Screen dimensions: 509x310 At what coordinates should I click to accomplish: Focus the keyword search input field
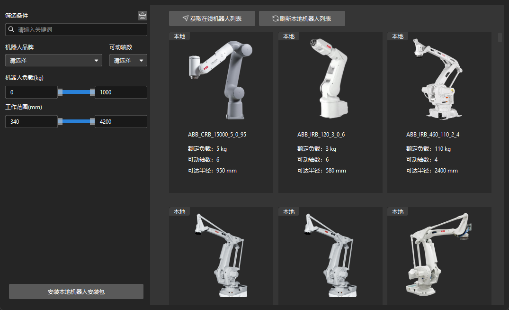pos(80,30)
